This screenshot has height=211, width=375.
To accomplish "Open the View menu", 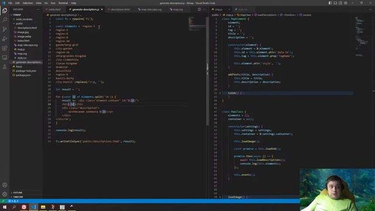I will click(x=39, y=3).
